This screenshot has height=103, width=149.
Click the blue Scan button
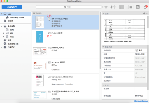12,7
